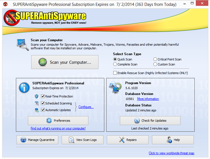Image resolution: width=210 pixels, height=159 pixels.
Task: Click the gear icon on Preferences button
Action: tap(49, 121)
